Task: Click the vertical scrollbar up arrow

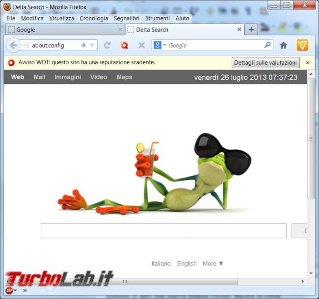Action: coord(311,74)
